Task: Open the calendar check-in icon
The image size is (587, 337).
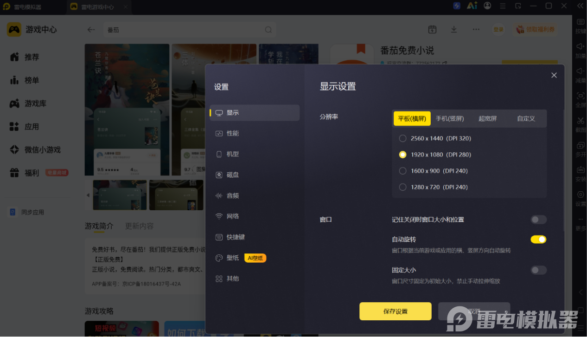Action: [432, 29]
